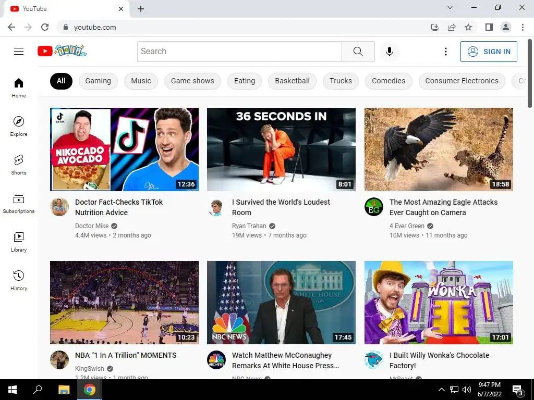This screenshot has width=534, height=400.
Task: Select the Game shows chip
Action: click(x=192, y=81)
